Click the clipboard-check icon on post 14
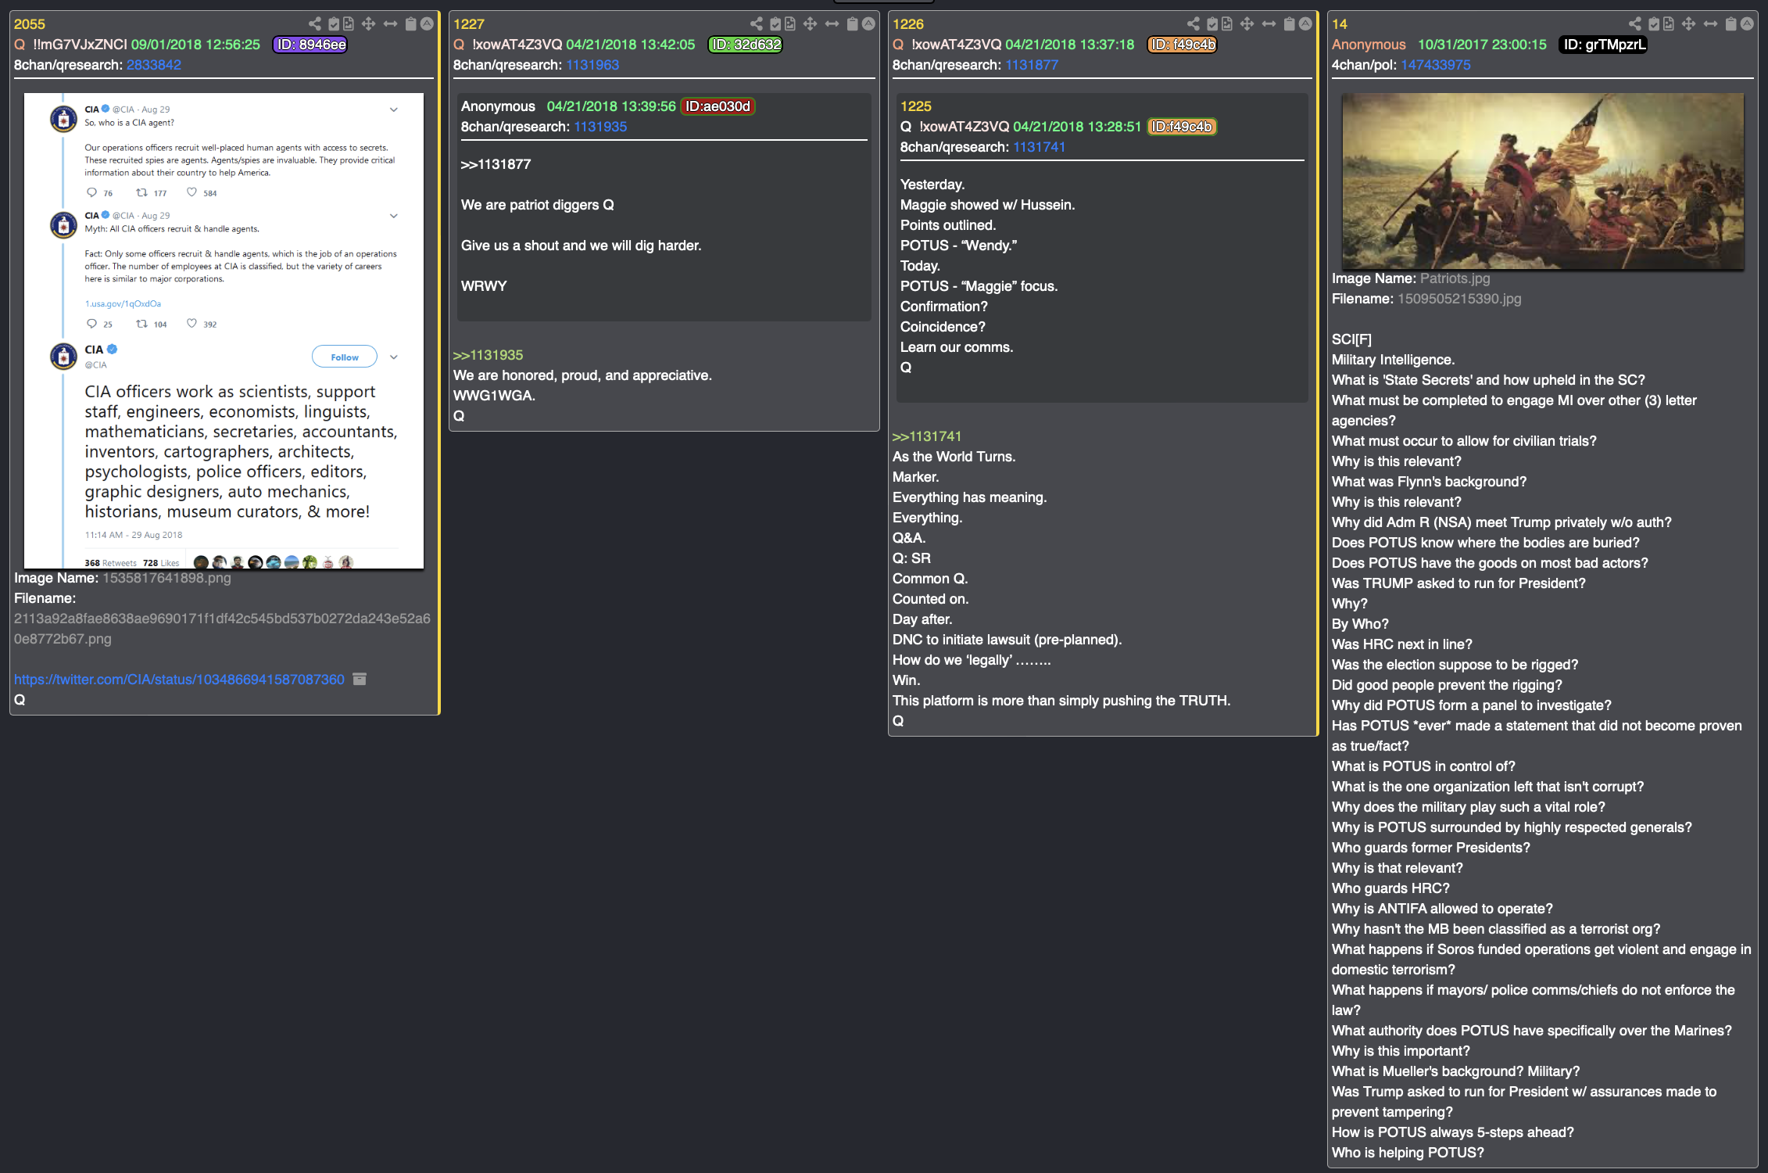This screenshot has height=1173, width=1768. point(1654,24)
